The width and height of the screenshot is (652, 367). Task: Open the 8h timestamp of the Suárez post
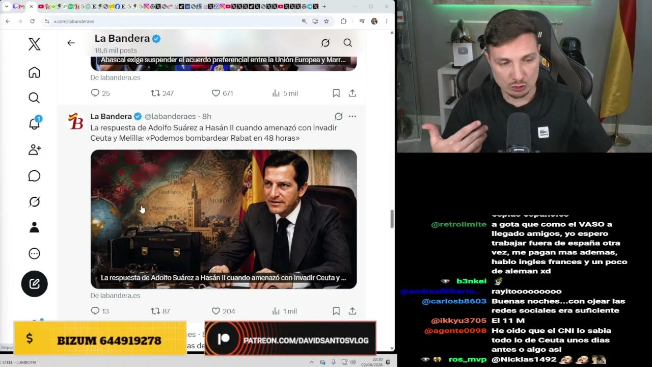tap(206, 116)
